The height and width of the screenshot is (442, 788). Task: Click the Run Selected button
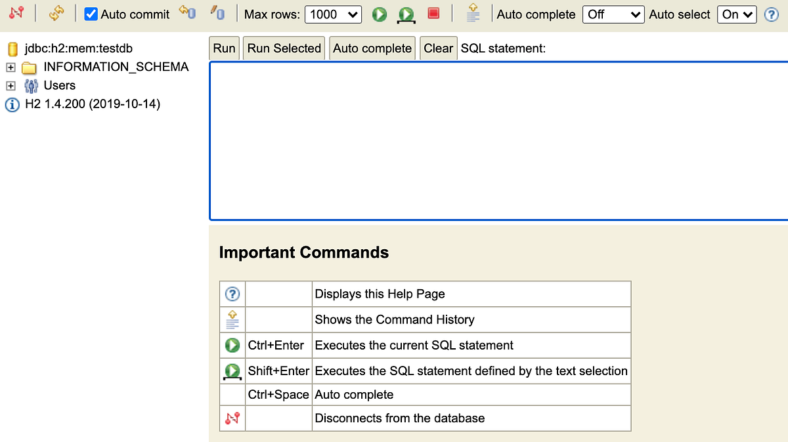pyautogui.click(x=284, y=47)
